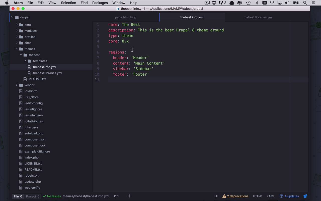Click the templates folder icon

tap(30, 61)
